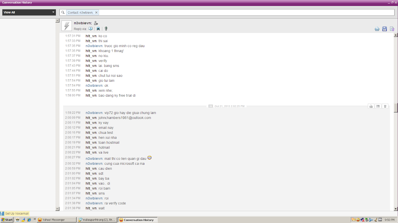This screenshot has height=223, width=398.
Task: Click the message pane scrollbar thumb
Action: tap(396, 108)
